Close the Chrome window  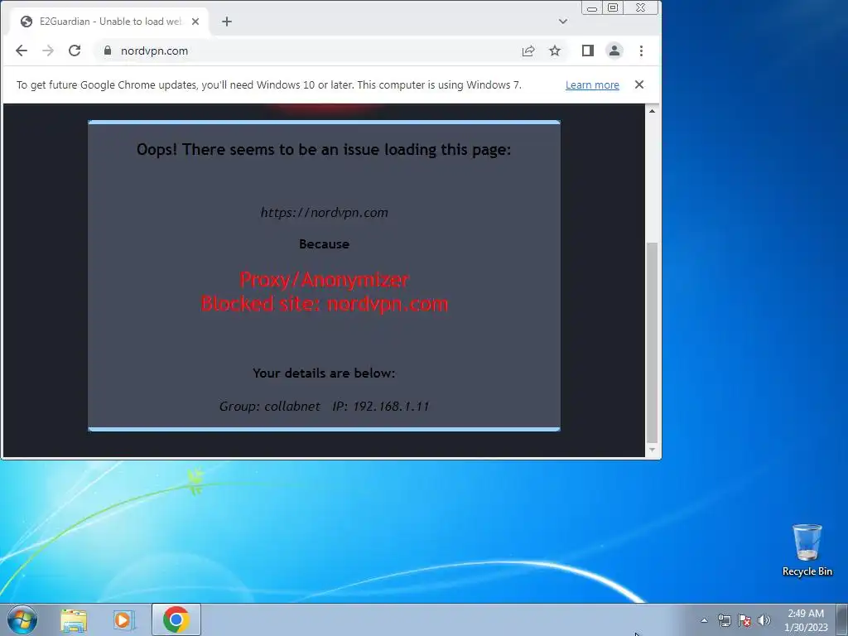641,7
